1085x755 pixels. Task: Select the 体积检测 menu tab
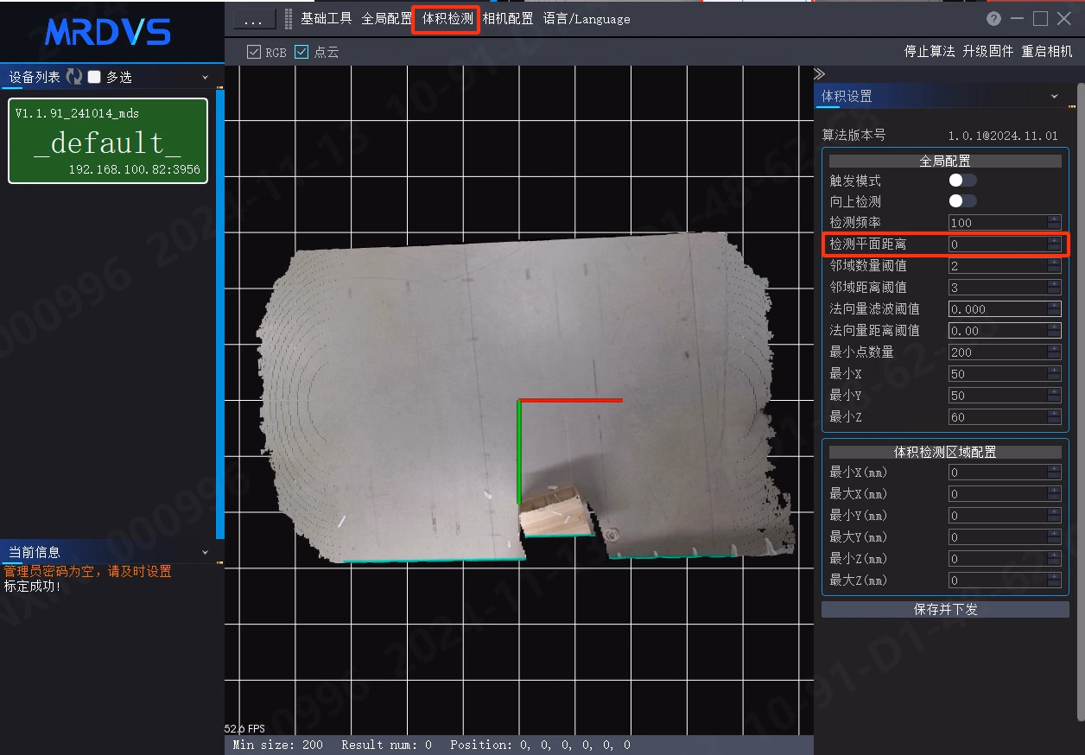pos(447,19)
